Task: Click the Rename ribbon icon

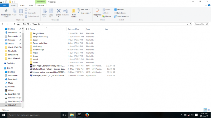Action: pos(65,11)
